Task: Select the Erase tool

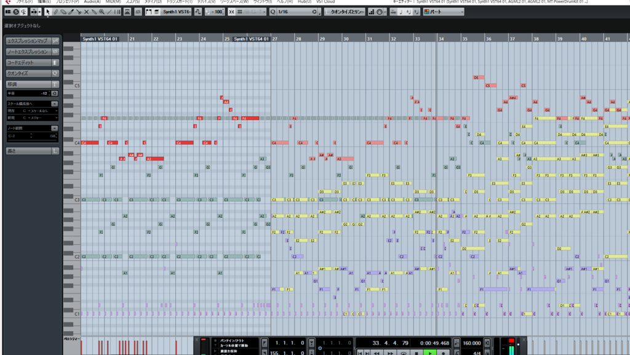Action: coord(63,12)
